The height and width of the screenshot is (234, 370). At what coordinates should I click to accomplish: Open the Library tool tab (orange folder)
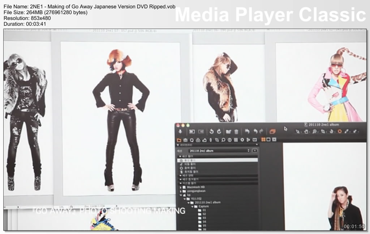click(x=179, y=140)
